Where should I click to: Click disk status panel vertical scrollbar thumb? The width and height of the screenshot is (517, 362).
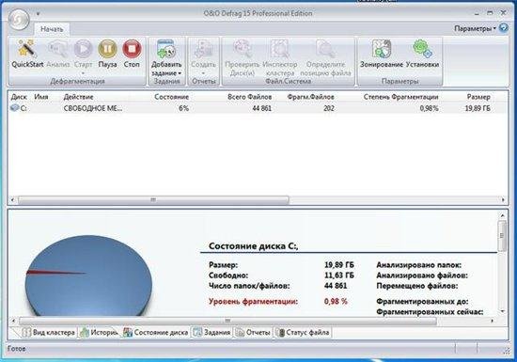click(502, 236)
